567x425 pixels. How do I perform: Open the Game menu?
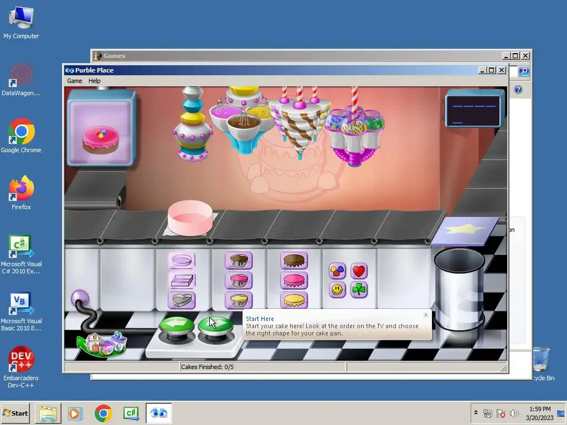(75, 81)
